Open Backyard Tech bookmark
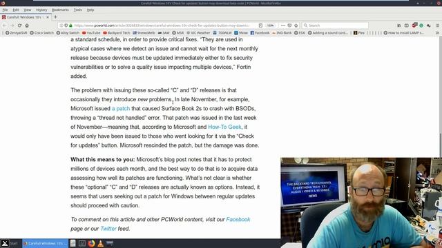This screenshot has height=248, width=442. [x=117, y=33]
